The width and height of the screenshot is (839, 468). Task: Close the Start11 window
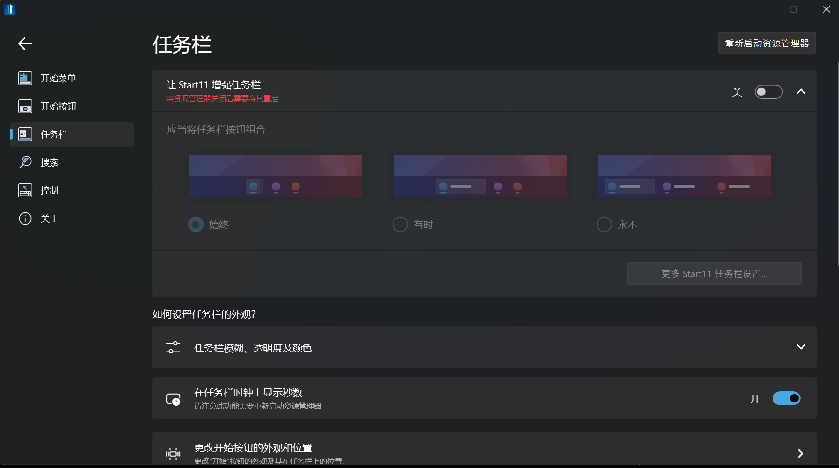tap(826, 9)
